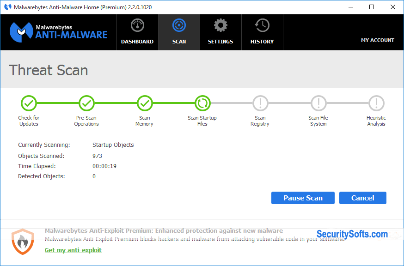The height and width of the screenshot is (266, 404).
Task: Switch to the SCAN tab label
Action: [179, 42]
